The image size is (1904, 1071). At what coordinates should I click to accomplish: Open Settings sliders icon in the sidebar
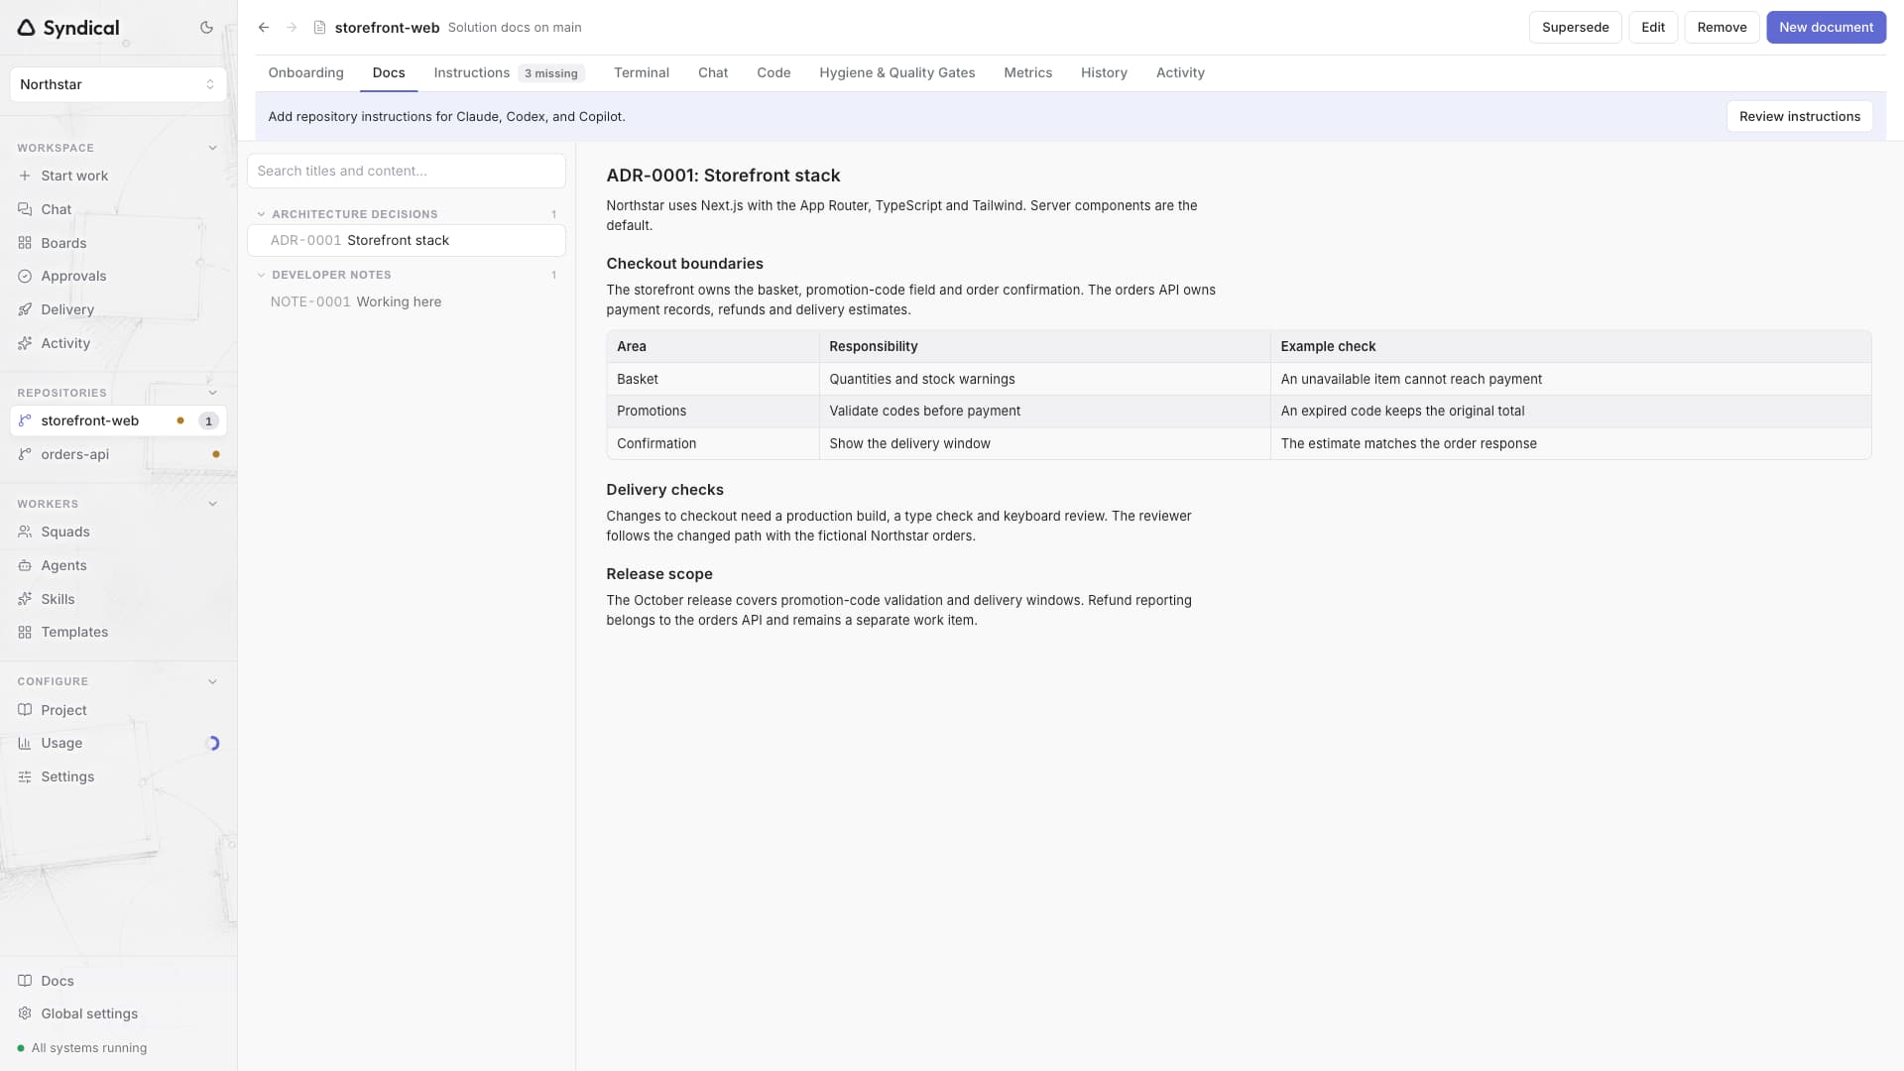pyautogui.click(x=25, y=776)
